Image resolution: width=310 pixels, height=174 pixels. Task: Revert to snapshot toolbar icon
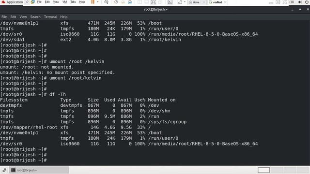point(123,2)
